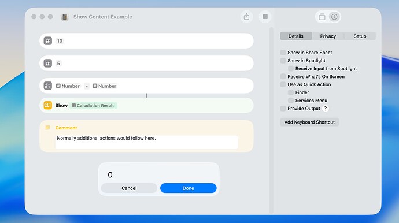Select second Number variable in Calculate
The image size is (399, 223).
point(105,86)
